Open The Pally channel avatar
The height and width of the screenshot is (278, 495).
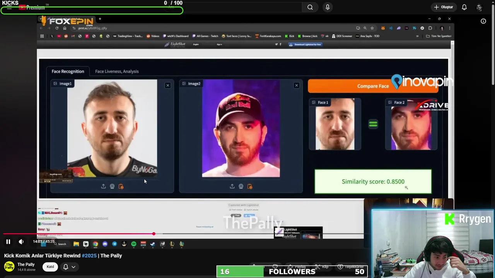tap(9, 266)
